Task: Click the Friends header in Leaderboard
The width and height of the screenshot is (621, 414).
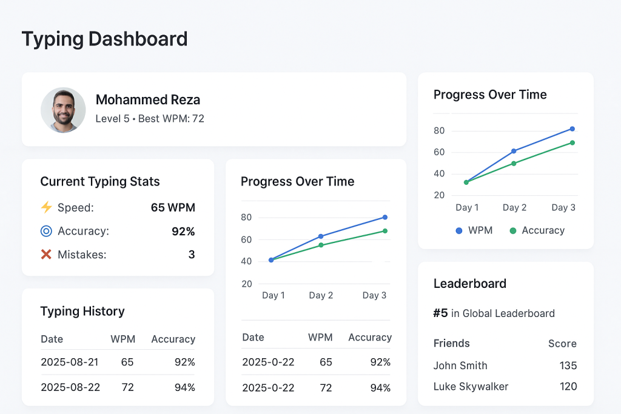Action: click(x=451, y=343)
